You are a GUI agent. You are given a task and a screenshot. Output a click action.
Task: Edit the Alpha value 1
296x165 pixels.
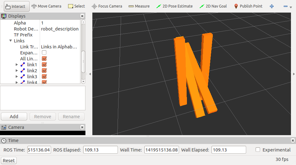(60, 23)
